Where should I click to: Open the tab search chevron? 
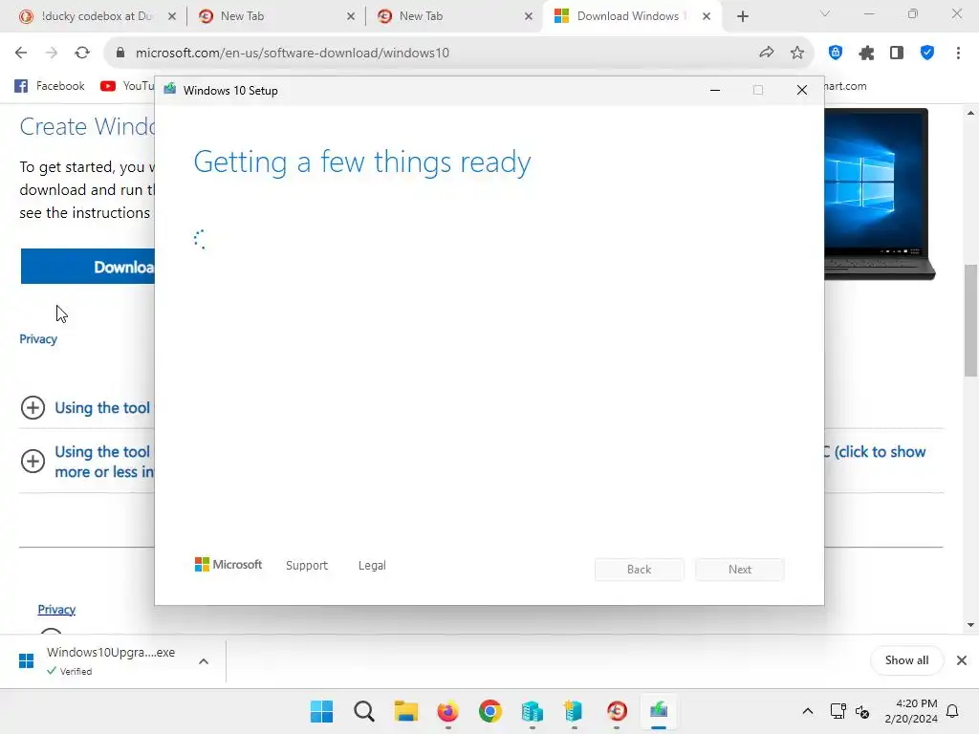[825, 13]
